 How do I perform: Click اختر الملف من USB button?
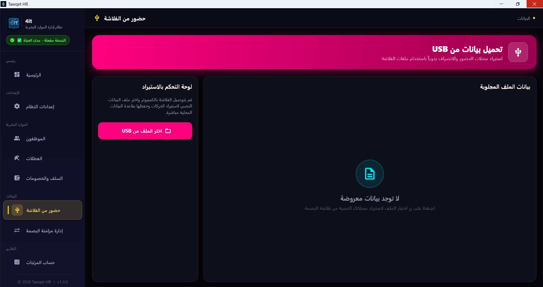coord(145,131)
